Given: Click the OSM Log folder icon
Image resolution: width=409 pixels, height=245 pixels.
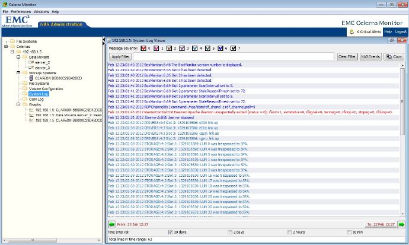Looking at the screenshot, I should point(25,99).
